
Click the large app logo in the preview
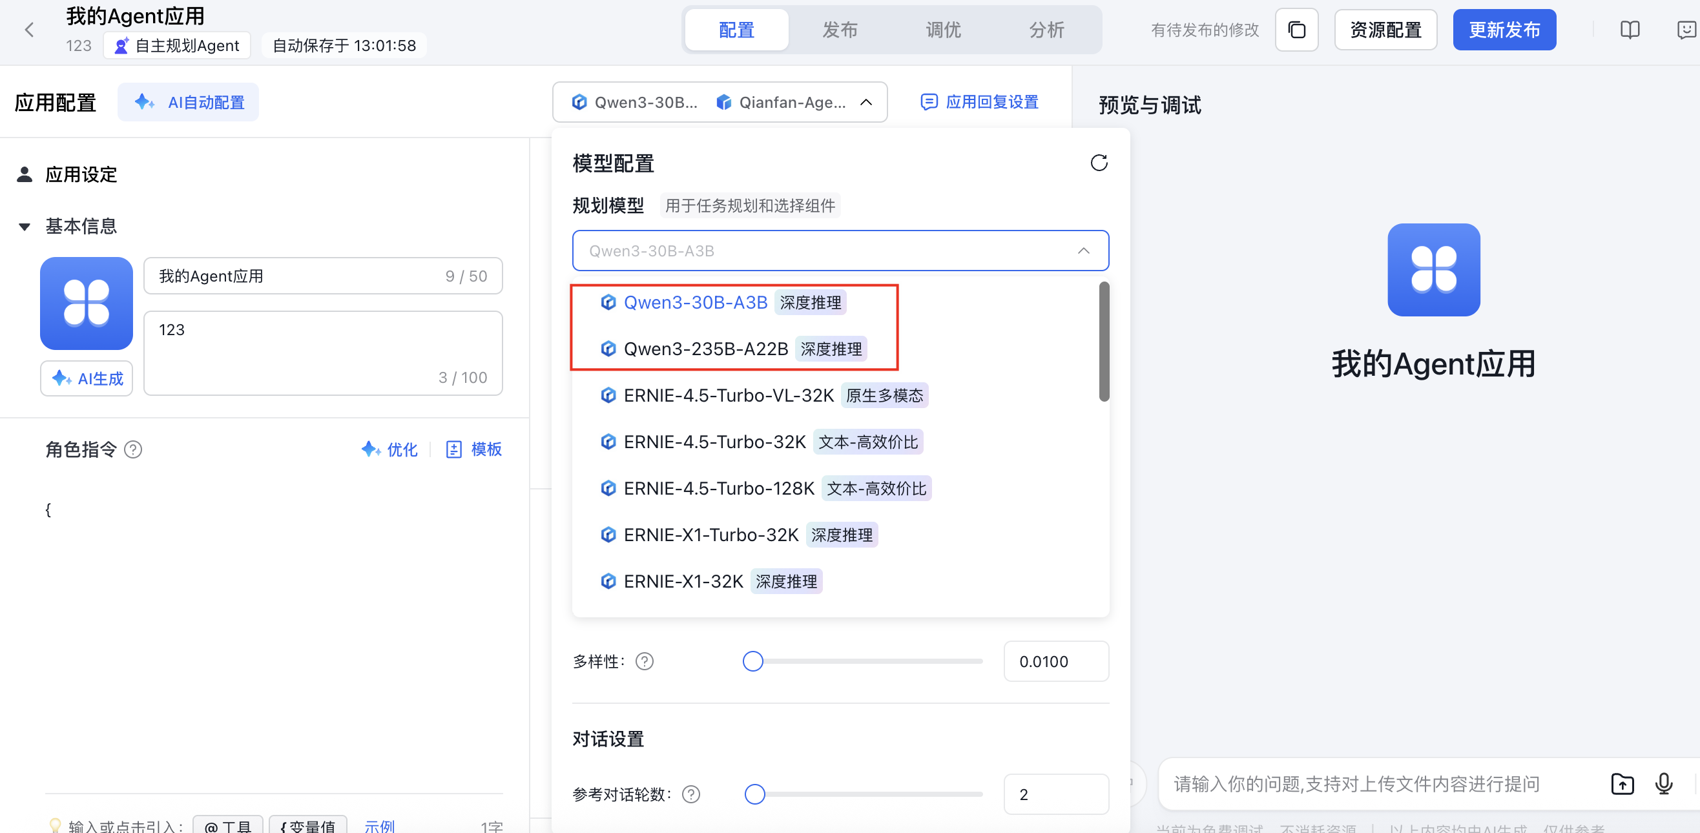1433,270
